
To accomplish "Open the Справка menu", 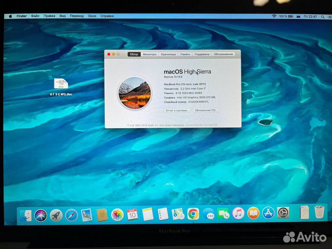I will click(107, 16).
